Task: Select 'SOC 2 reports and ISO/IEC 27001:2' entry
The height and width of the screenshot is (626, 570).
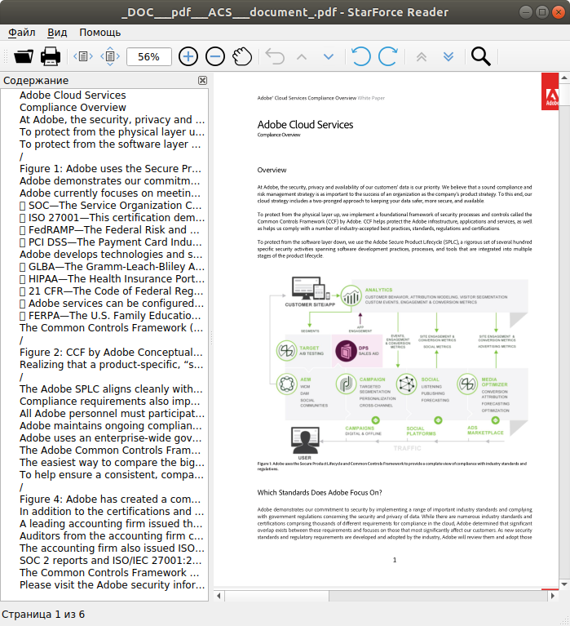Action: [x=110, y=561]
